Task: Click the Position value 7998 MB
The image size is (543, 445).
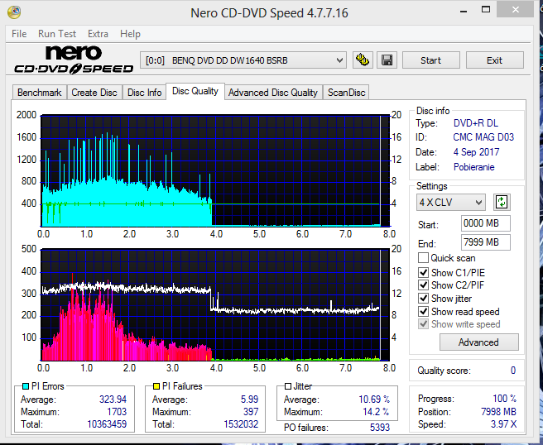Action: tap(498, 412)
